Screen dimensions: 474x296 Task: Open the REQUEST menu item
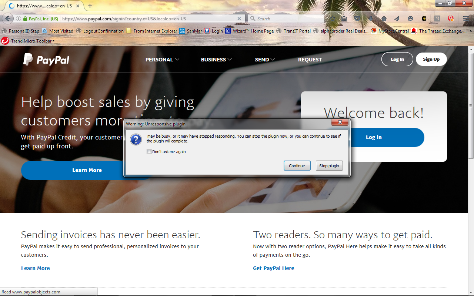click(x=310, y=60)
